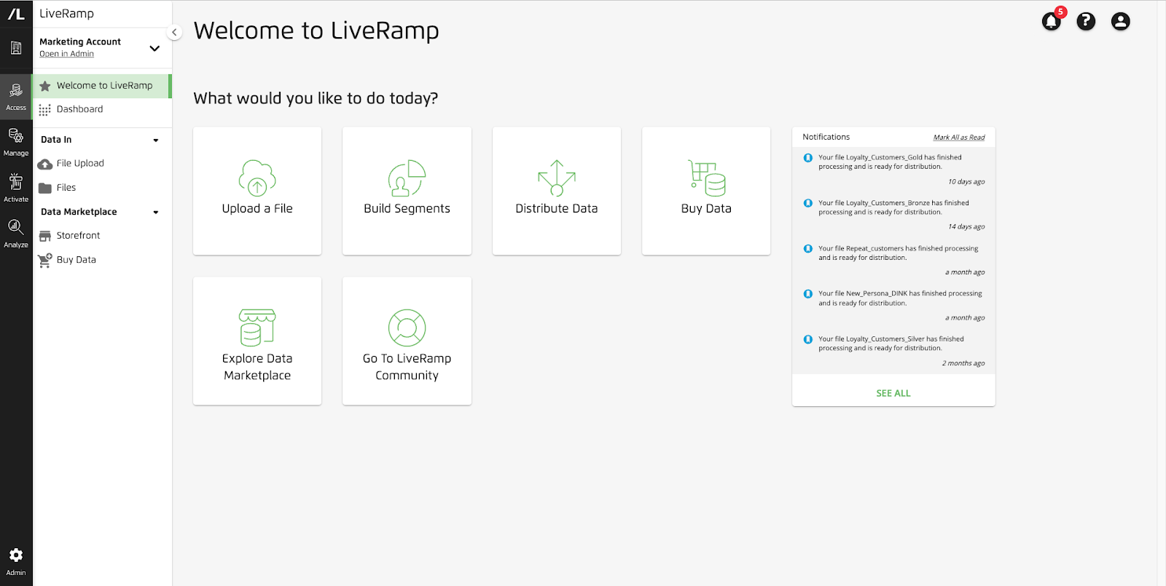Click the blue icon beside Loyalty_Customers_Silver notification
Image resolution: width=1166 pixels, height=586 pixels.
[x=807, y=339]
